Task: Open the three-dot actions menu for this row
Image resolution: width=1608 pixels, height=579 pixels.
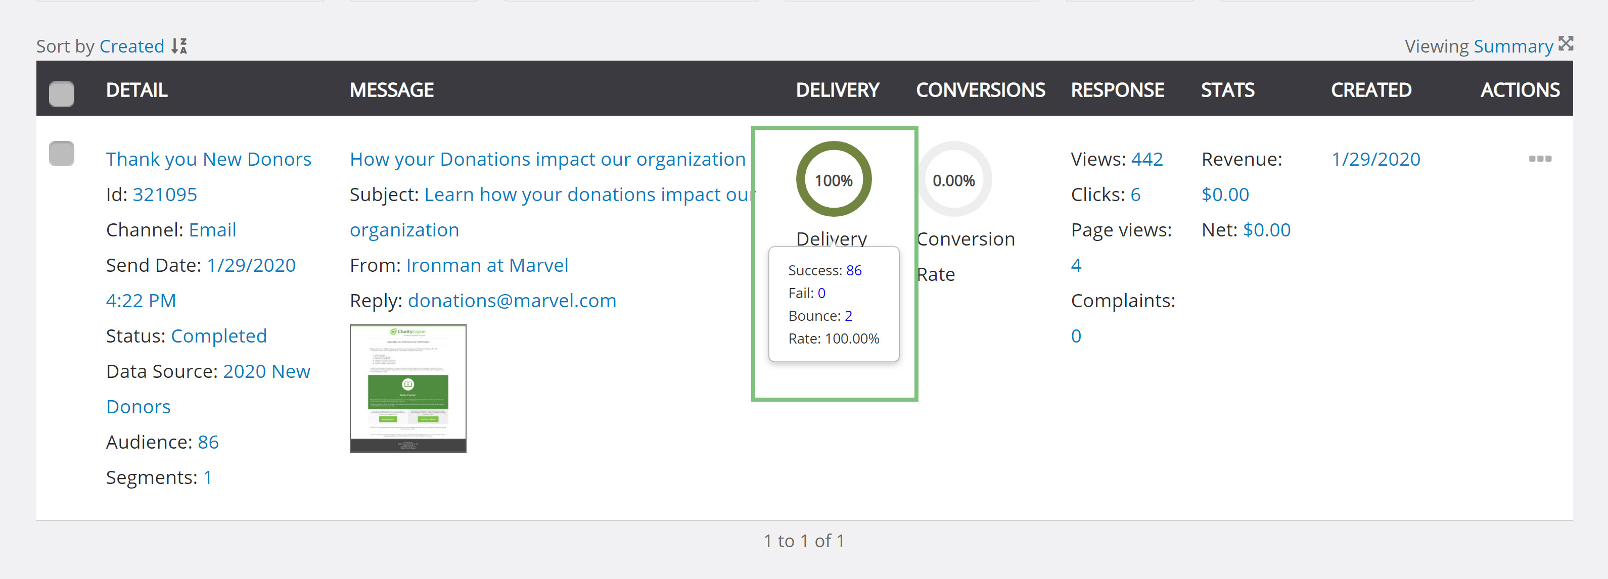Action: point(1539,159)
